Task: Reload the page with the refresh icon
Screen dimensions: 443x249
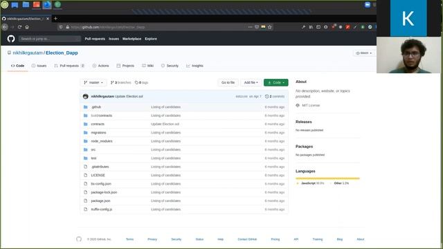Action: click(19, 27)
